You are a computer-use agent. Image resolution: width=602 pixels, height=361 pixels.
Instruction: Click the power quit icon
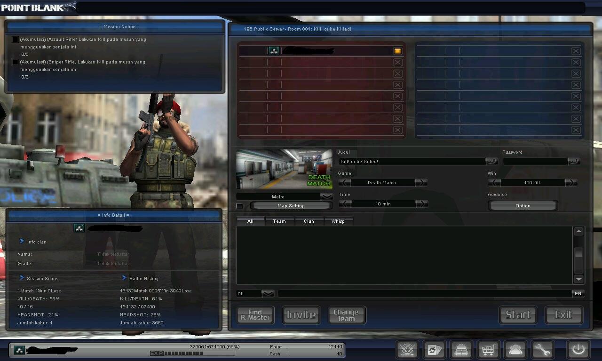[578, 350]
